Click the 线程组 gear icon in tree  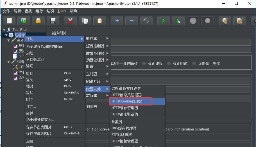click(11, 35)
